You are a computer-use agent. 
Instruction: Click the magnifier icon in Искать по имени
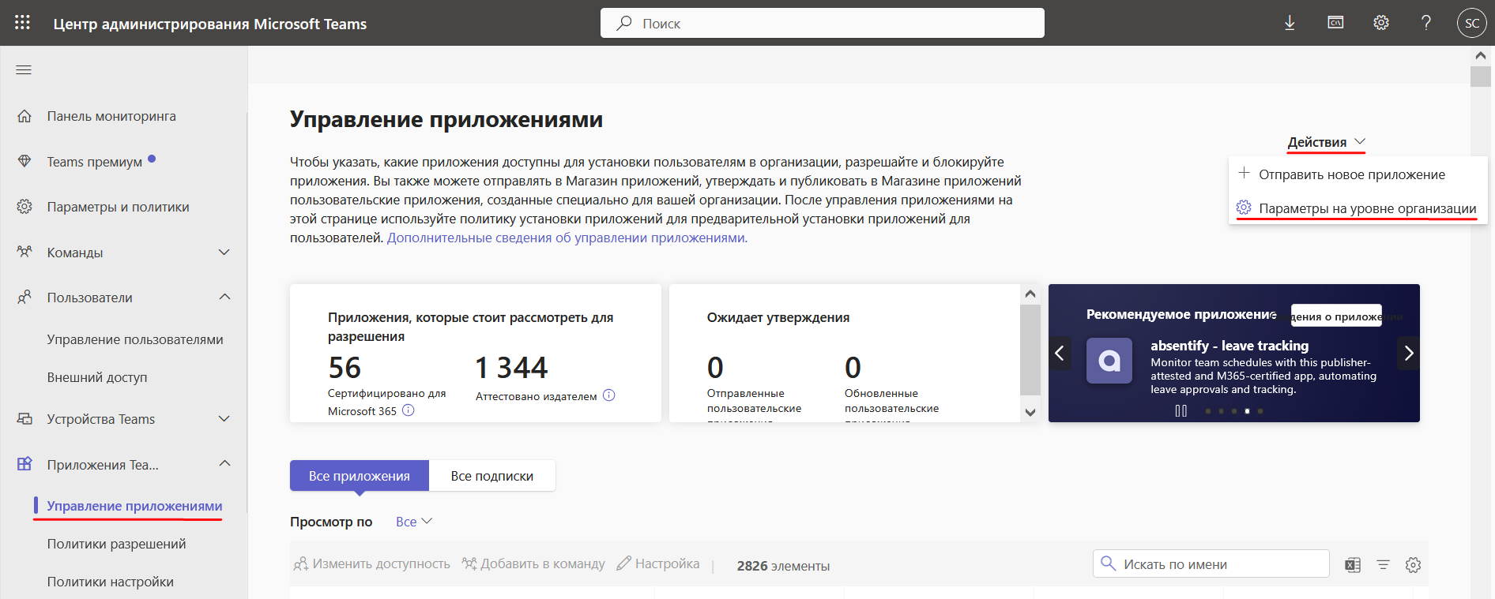tap(1109, 563)
